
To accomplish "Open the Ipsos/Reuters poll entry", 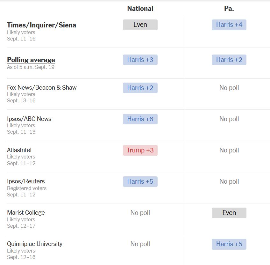I will click(x=26, y=181).
